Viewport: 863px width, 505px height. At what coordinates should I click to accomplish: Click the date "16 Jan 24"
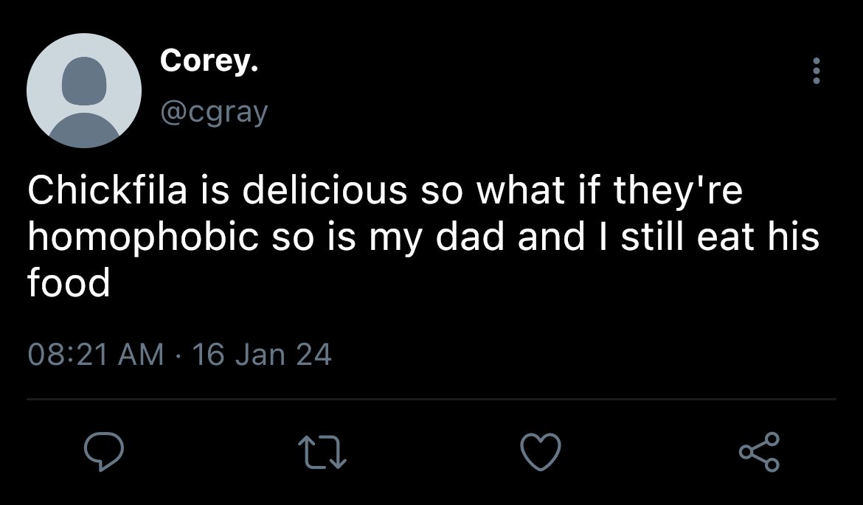(262, 354)
